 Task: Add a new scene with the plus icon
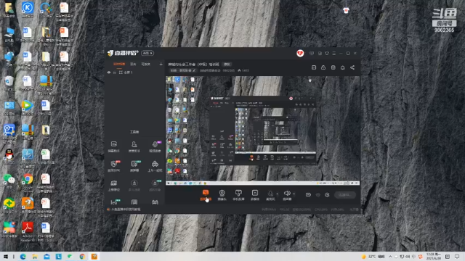[161, 65]
